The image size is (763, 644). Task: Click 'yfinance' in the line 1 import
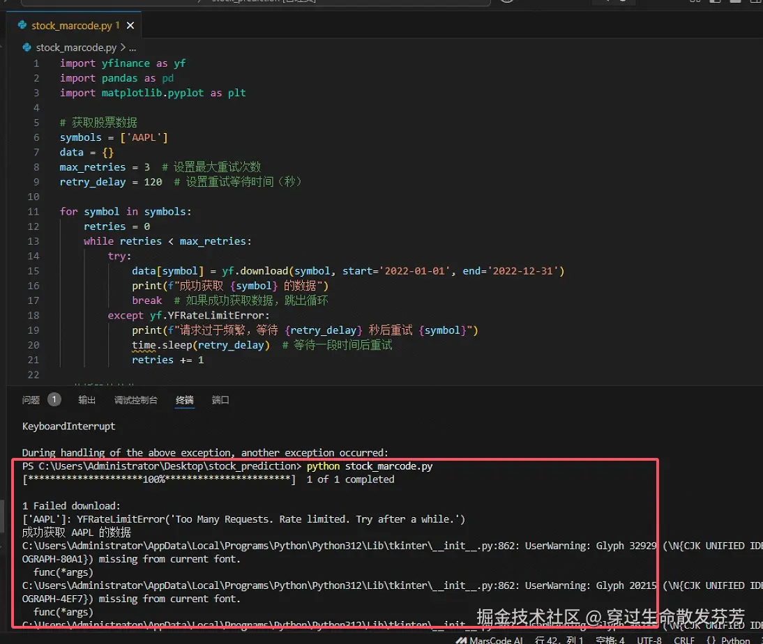click(x=126, y=63)
